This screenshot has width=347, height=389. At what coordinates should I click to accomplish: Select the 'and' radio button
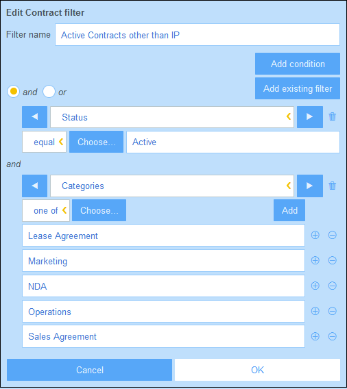[x=13, y=91]
